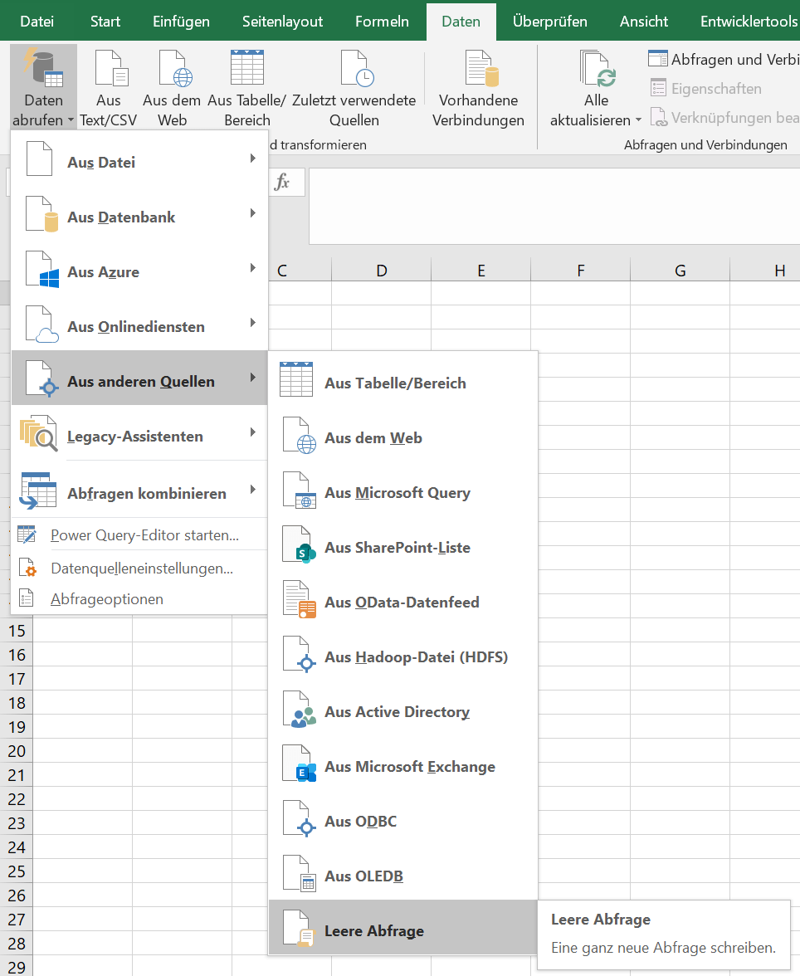Expand the Aus Datenbank submenu arrow
The height and width of the screenshot is (976, 800).
(x=253, y=212)
